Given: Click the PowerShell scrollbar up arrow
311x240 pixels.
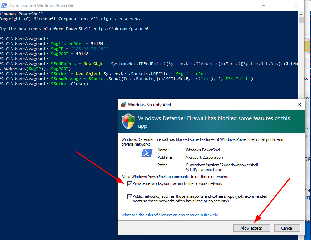Looking at the screenshot, I should [x=301, y=14].
